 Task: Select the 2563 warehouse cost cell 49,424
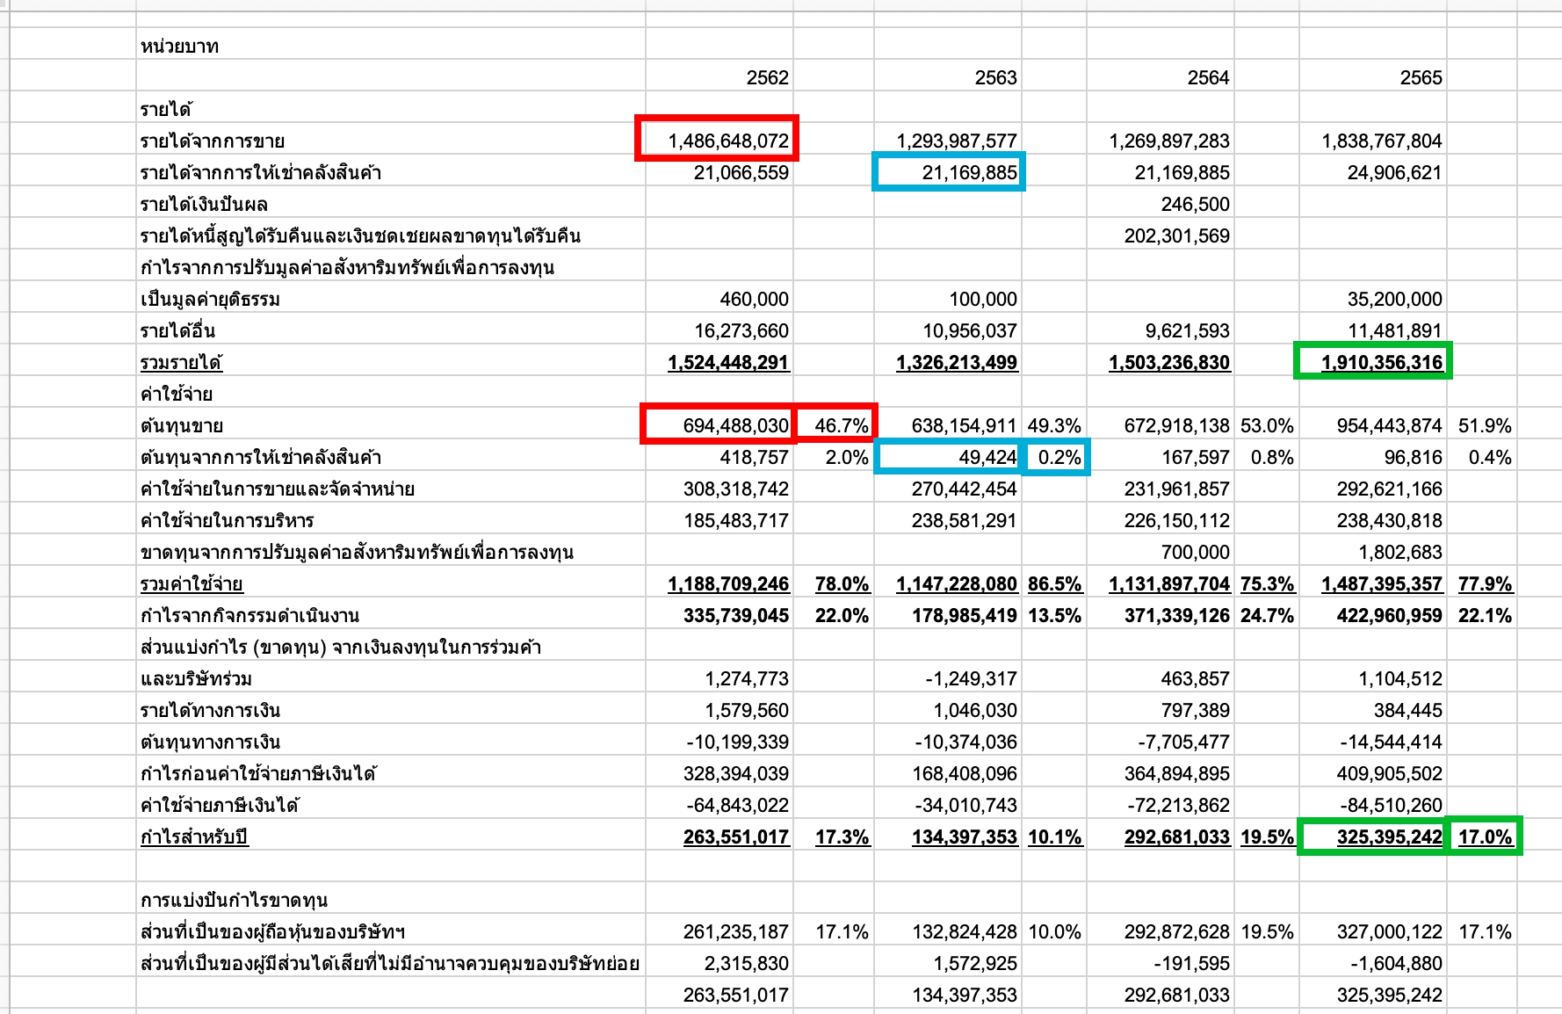[x=948, y=457]
